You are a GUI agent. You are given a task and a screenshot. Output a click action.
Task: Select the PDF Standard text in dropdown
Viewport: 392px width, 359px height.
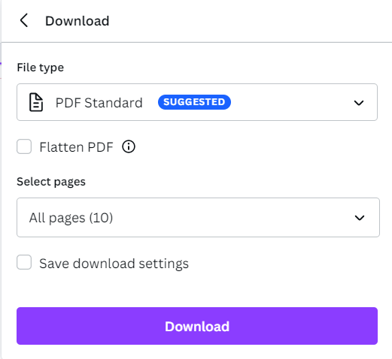click(x=99, y=103)
